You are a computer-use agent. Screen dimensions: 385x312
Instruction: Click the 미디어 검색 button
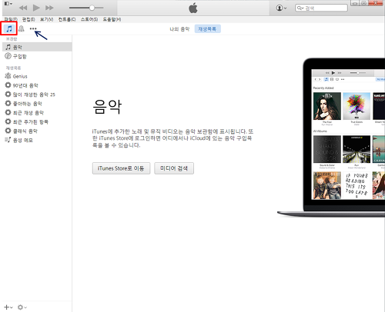174,168
